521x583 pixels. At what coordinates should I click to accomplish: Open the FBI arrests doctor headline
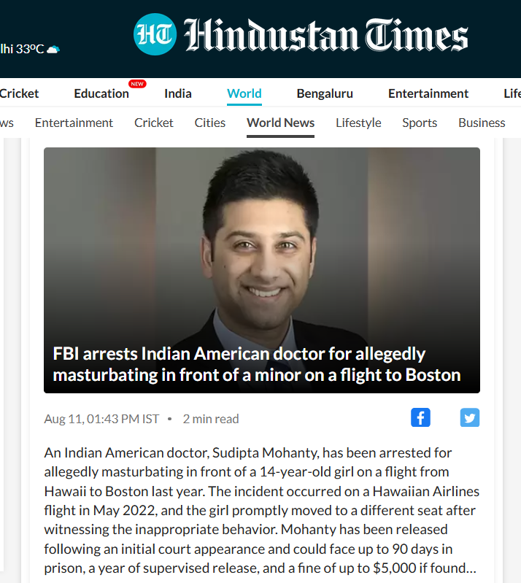click(257, 364)
